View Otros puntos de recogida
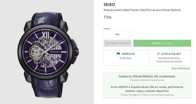The width and height of the screenshot is (196, 104). pyautogui.click(x=169, y=61)
